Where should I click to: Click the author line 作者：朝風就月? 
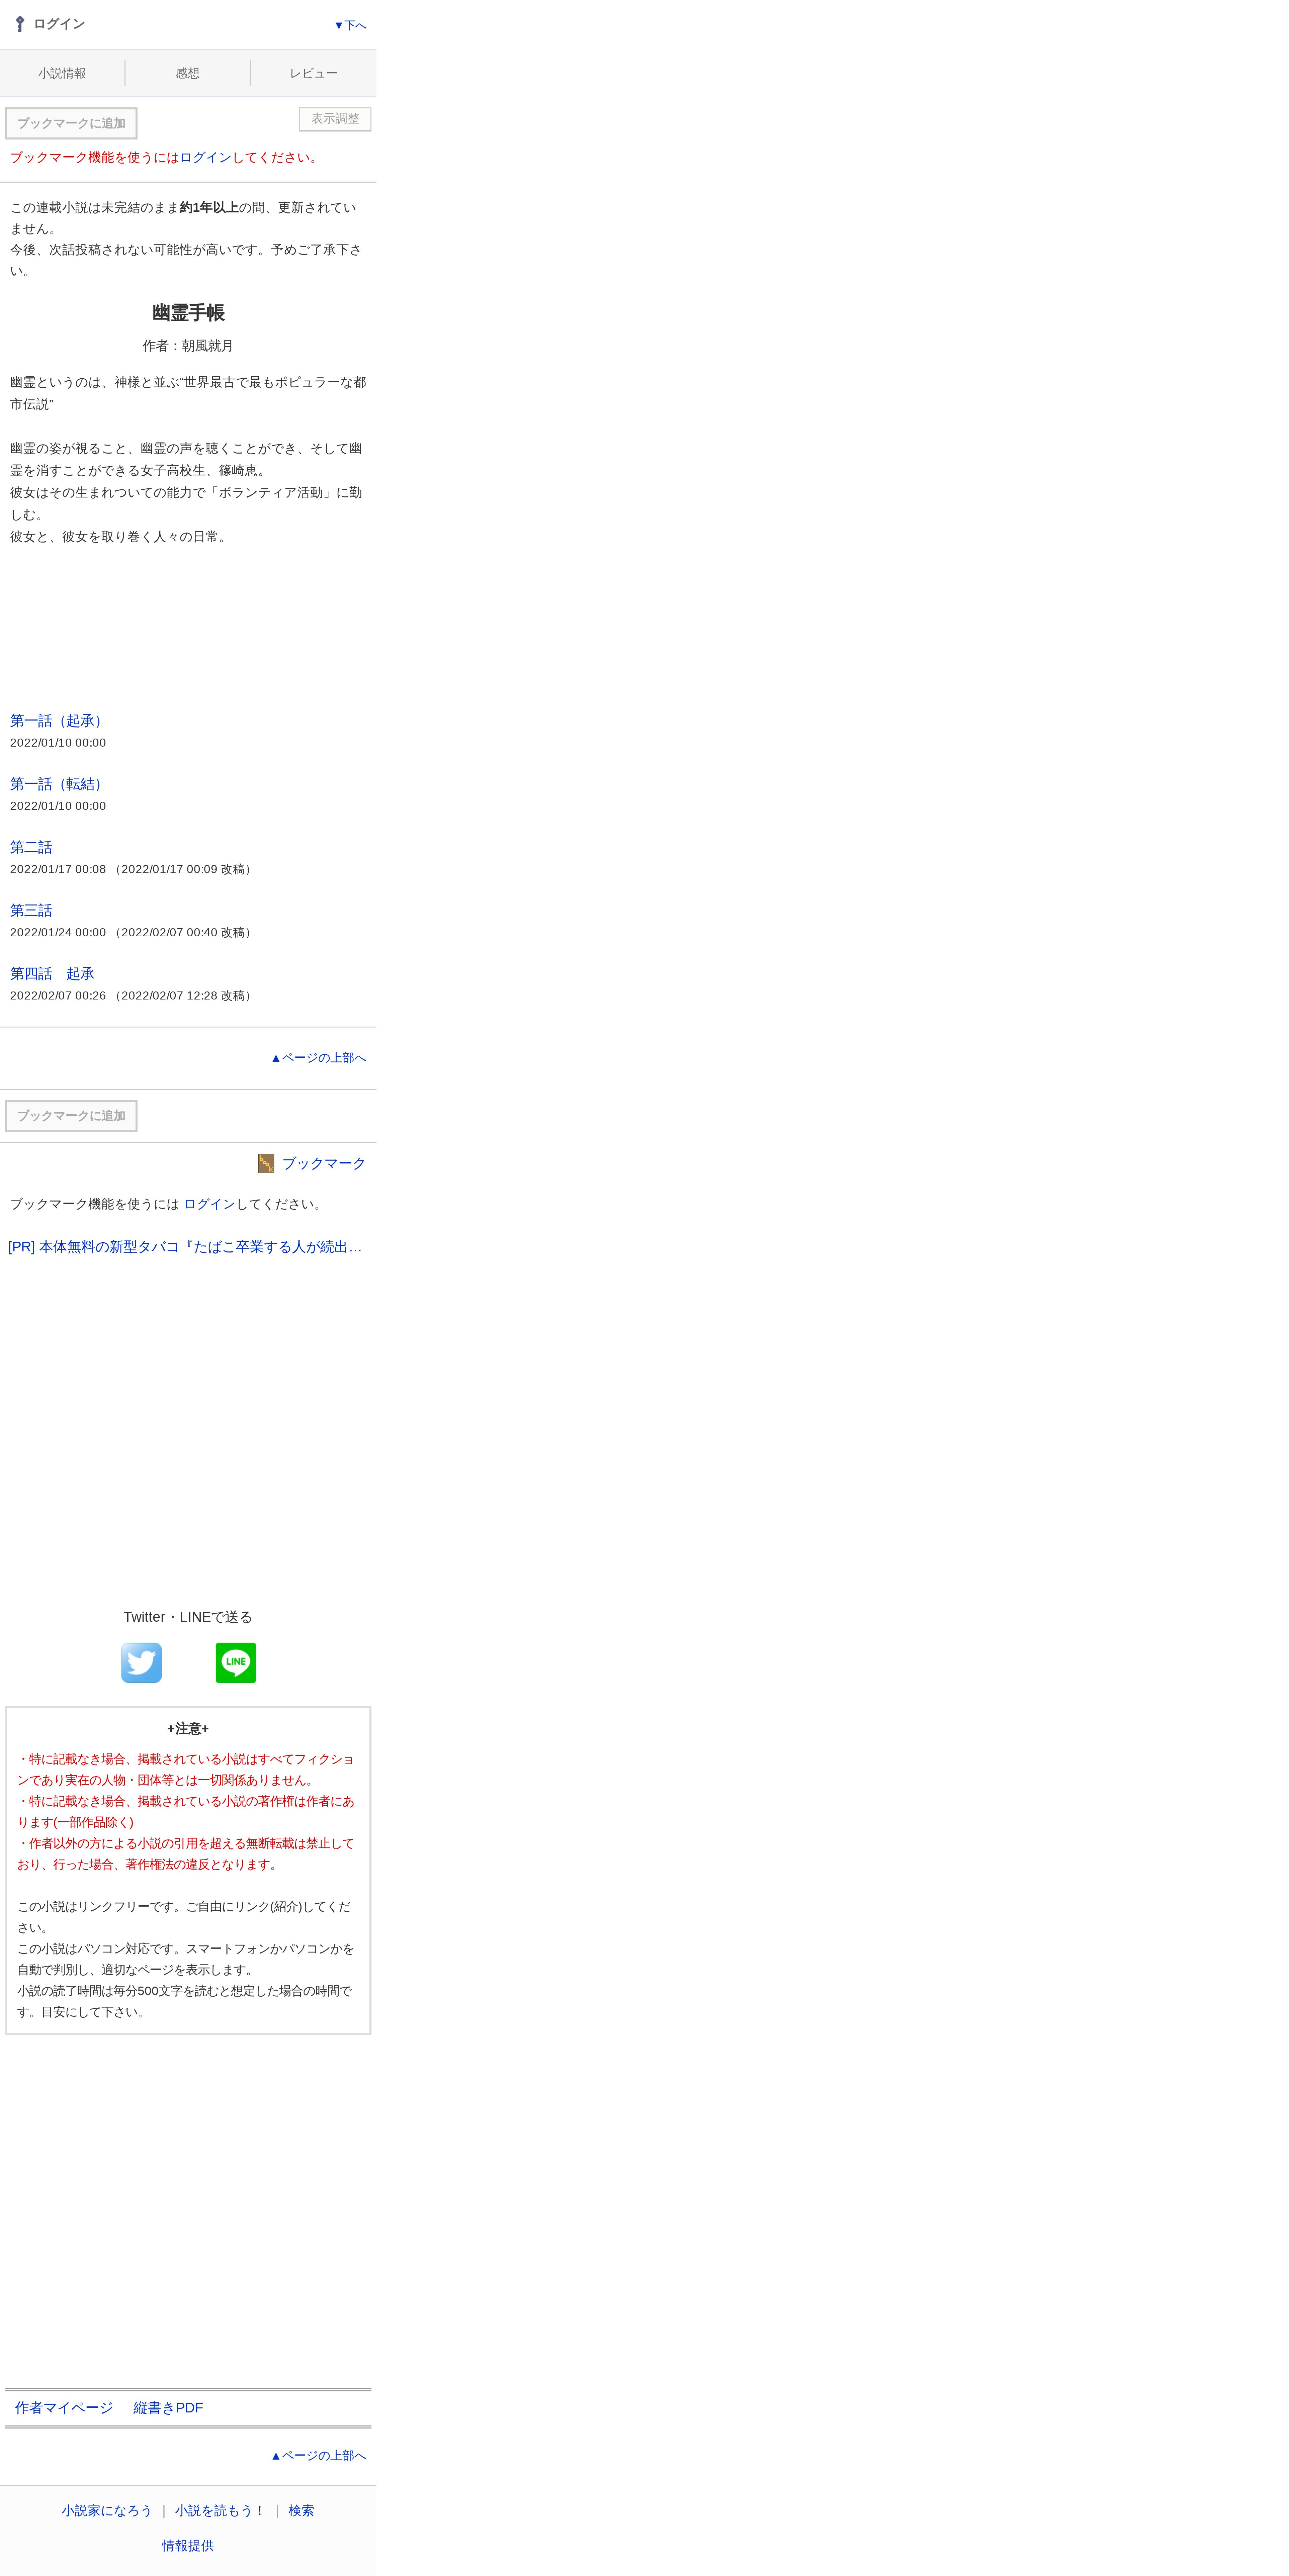coord(188,346)
